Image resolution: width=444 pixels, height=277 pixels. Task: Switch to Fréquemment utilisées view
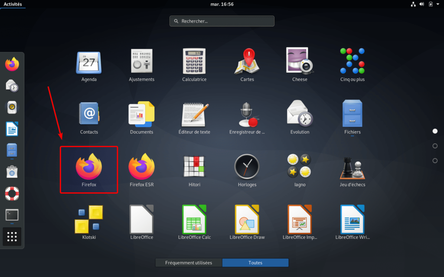click(189, 263)
